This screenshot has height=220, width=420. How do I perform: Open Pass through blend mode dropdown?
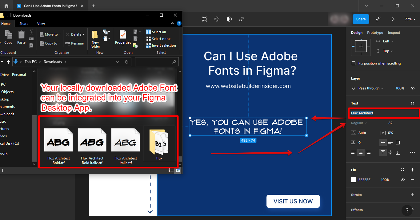[x=371, y=88]
